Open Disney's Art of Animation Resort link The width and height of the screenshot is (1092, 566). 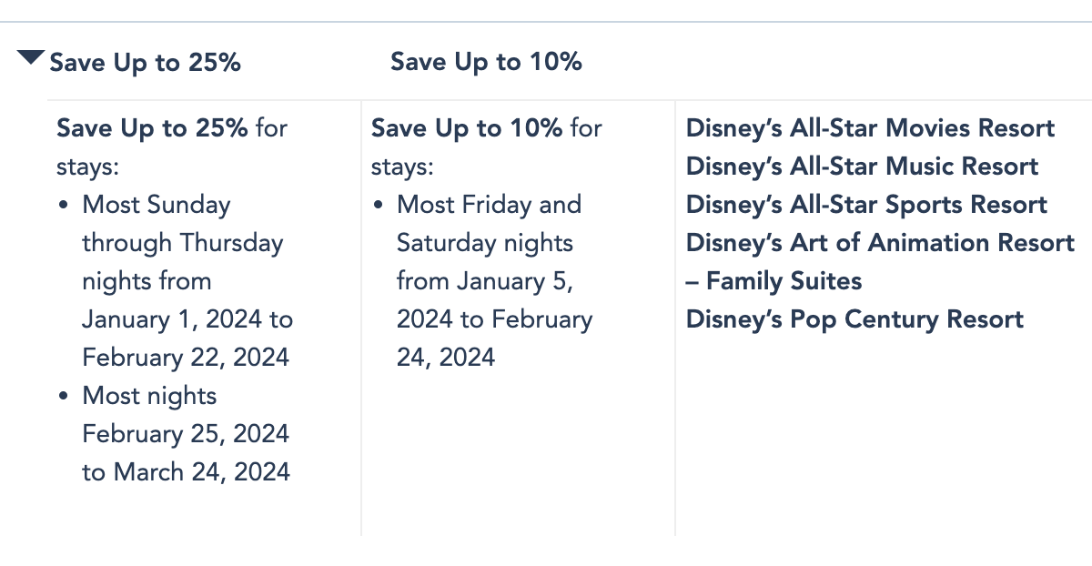coord(880,243)
